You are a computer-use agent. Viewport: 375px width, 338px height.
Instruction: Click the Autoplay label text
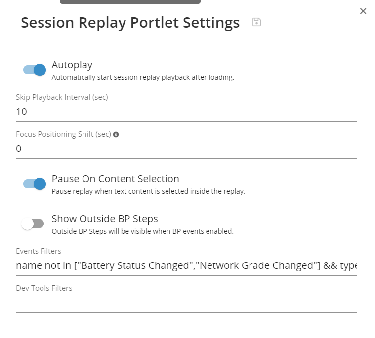(72, 65)
